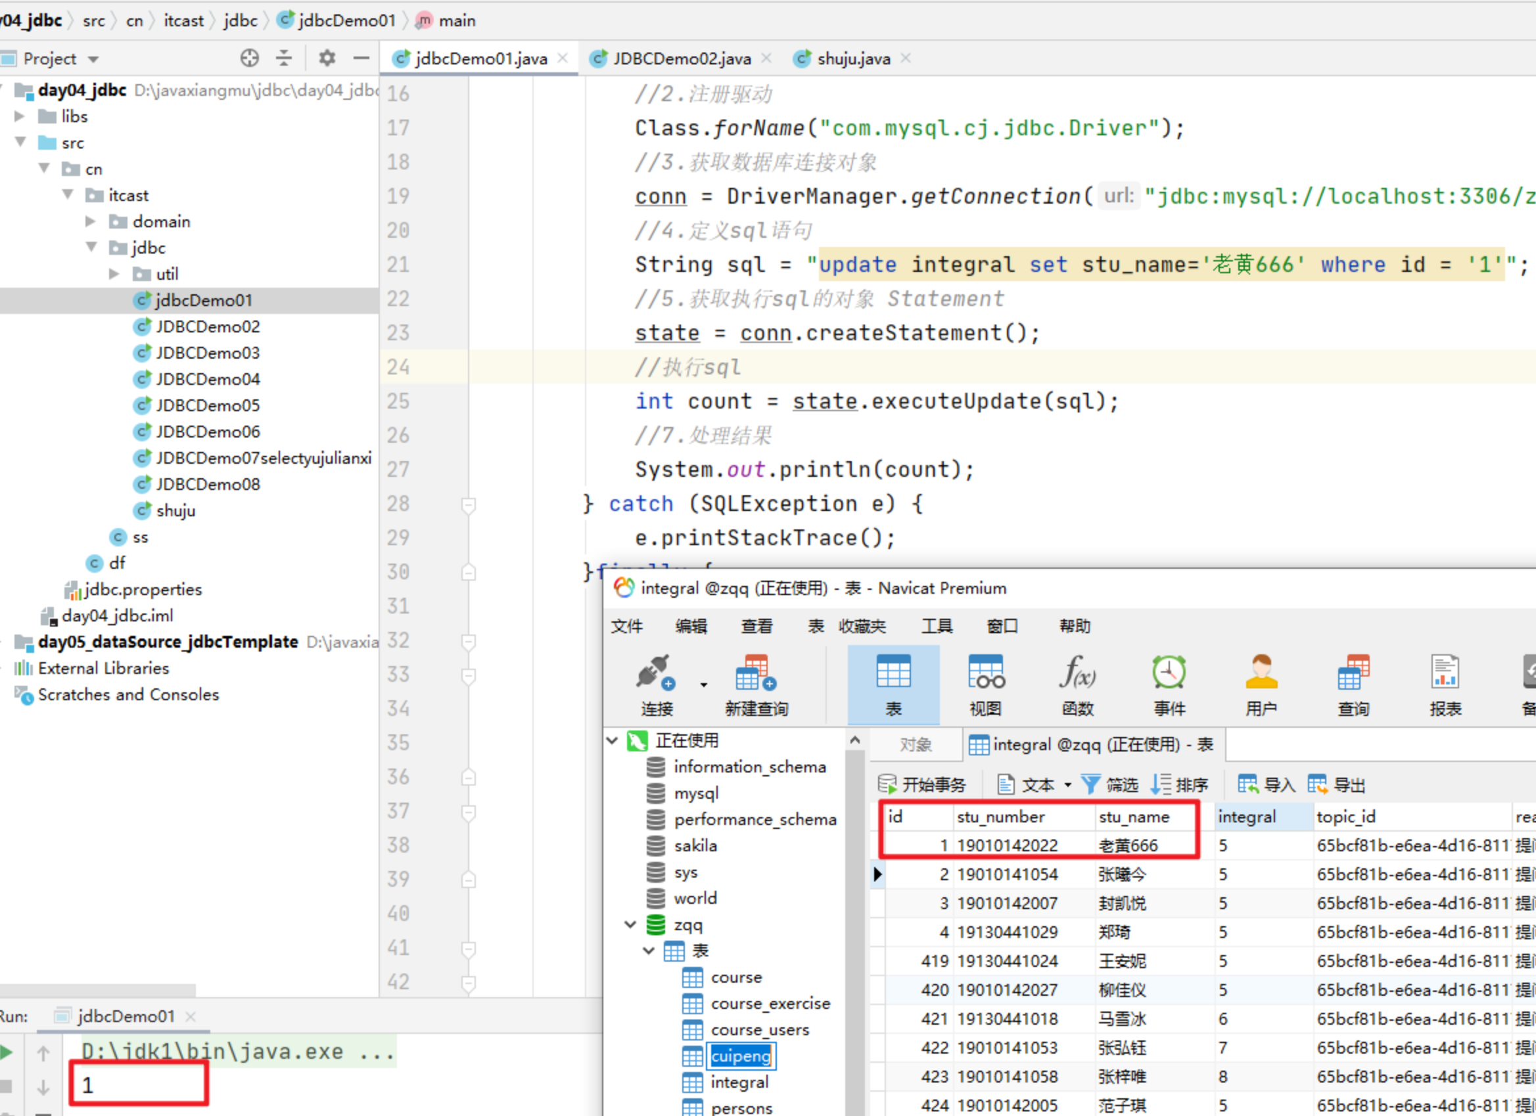
Task: Click the up arrow in Run panel
Action: [x=43, y=1053]
